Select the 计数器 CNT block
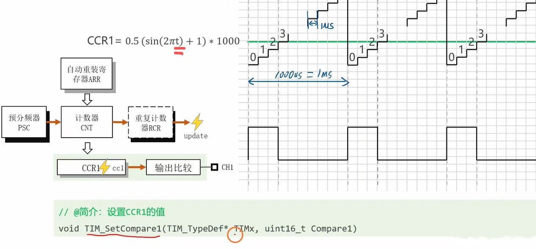The image size is (536, 249). click(87, 122)
